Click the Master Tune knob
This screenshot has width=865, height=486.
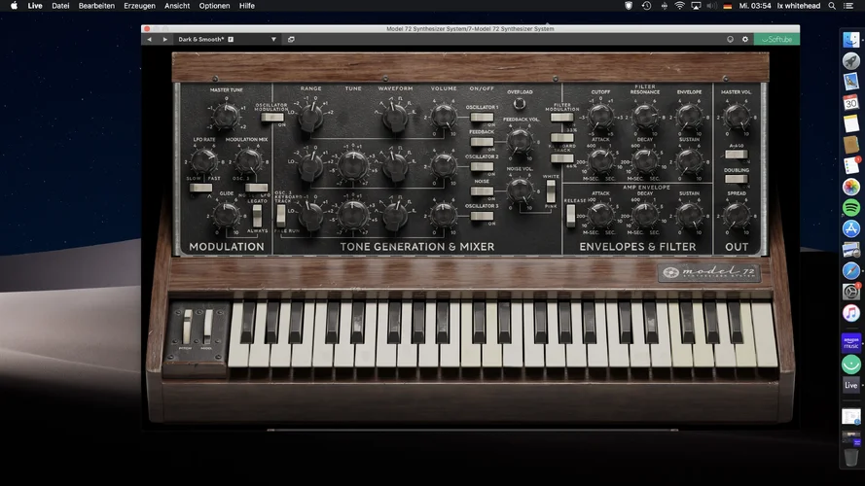226,116
